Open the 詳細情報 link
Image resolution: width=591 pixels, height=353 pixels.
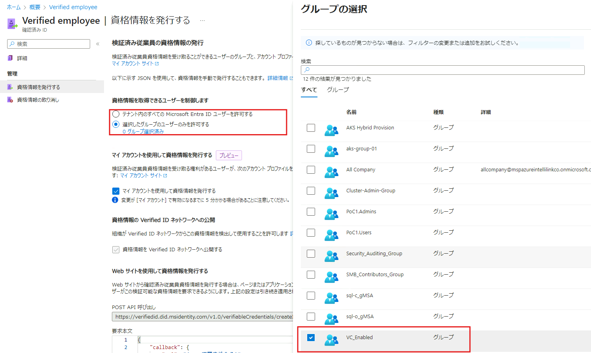point(280,78)
